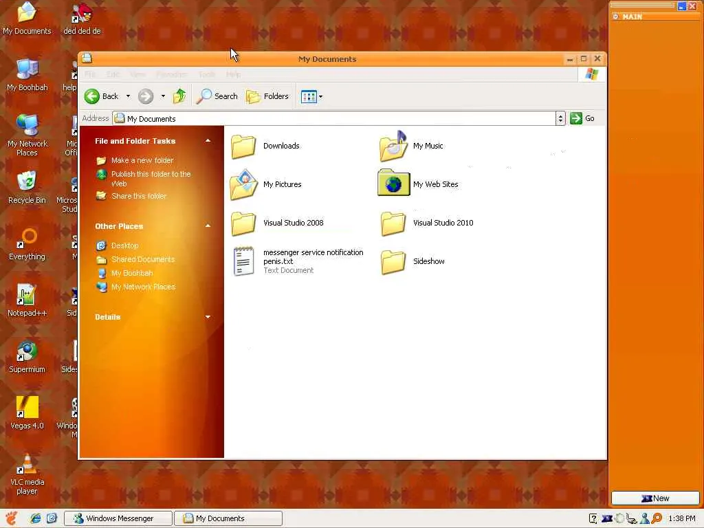Screen dimensions: 704x528
Task: Click inside the Address field
Action: [x=333, y=118]
